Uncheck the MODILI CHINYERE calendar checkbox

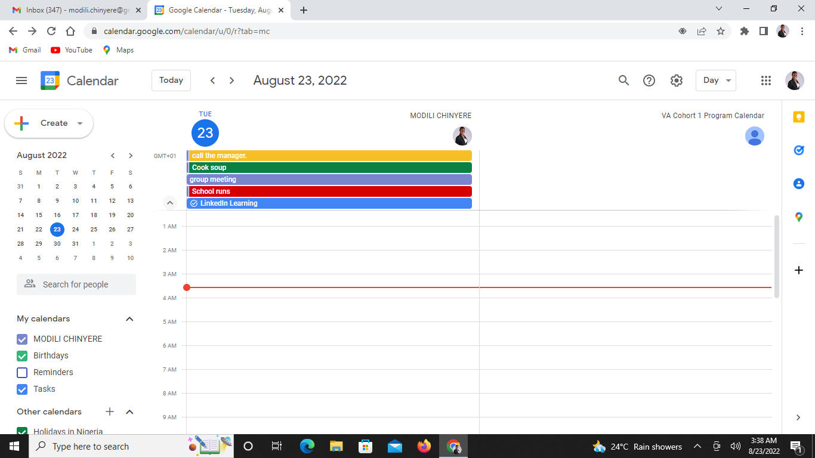coord(22,339)
